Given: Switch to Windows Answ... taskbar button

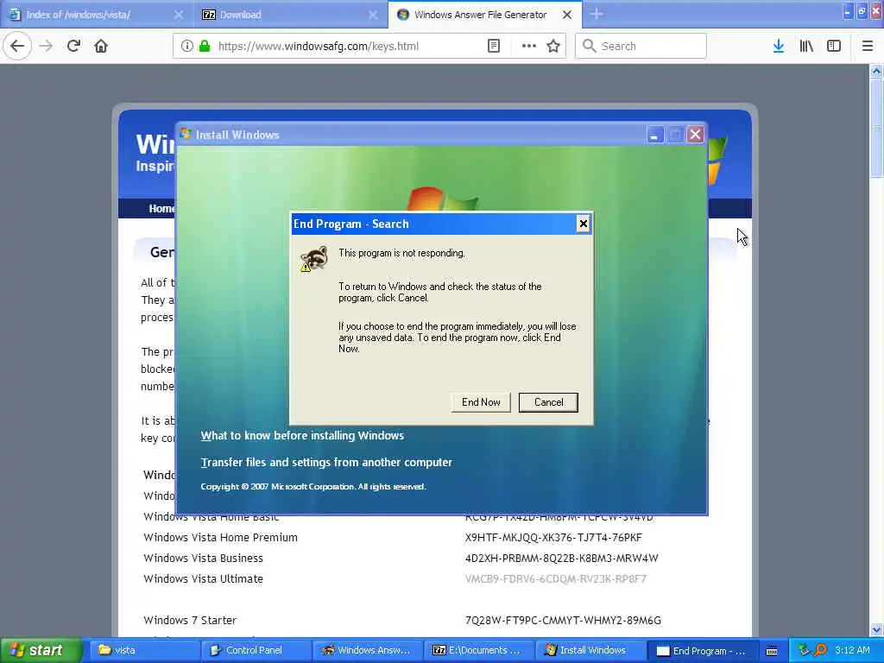Looking at the screenshot, I should tap(366, 650).
